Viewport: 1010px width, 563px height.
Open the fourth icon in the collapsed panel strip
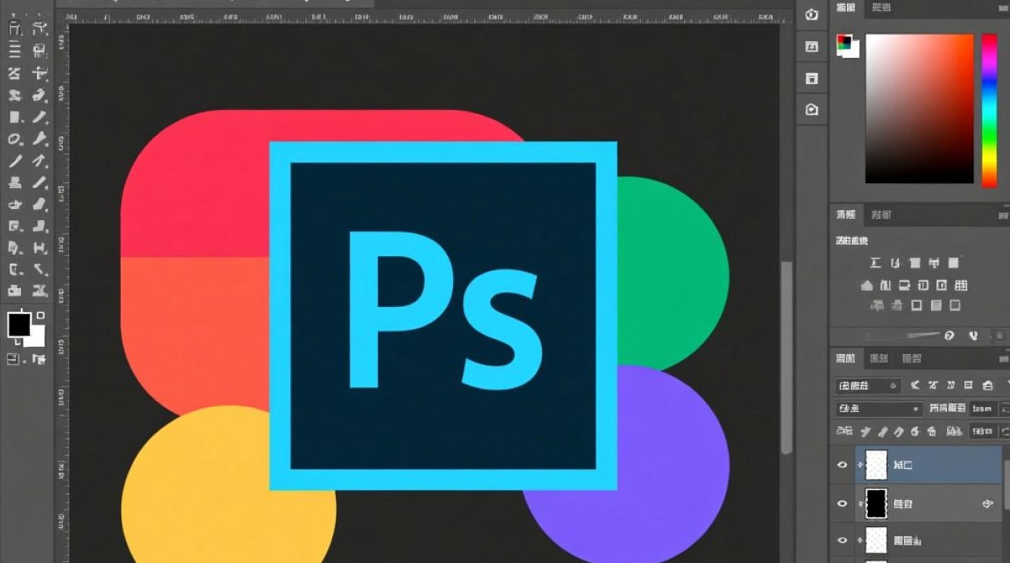812,110
